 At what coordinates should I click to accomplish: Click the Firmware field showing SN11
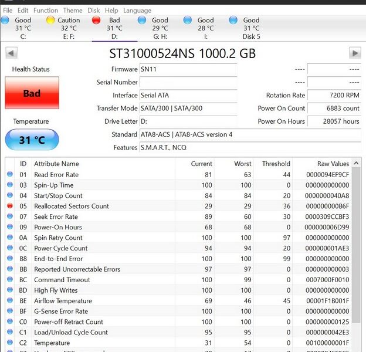pos(188,69)
